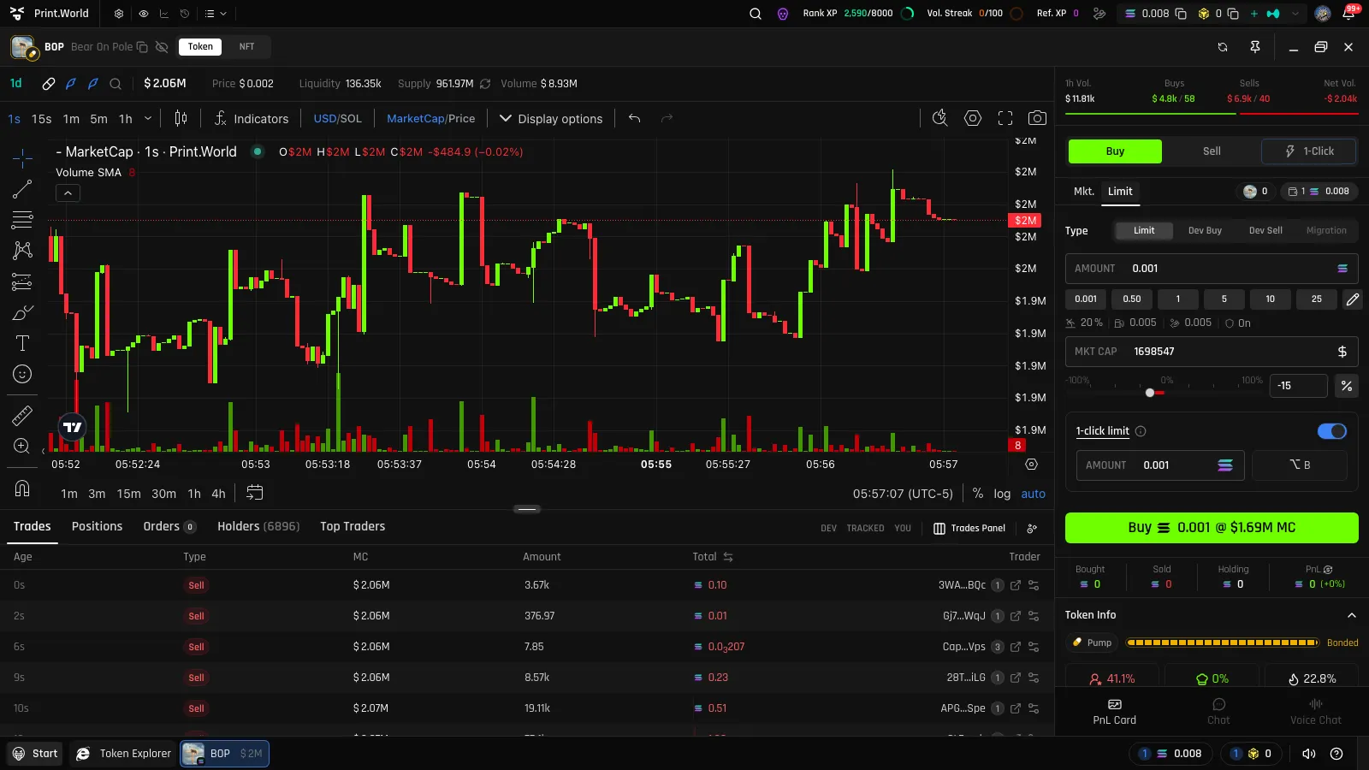Open the go-to-date calendar

point(255,493)
